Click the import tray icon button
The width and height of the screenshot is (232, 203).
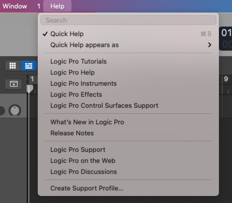coord(14,84)
